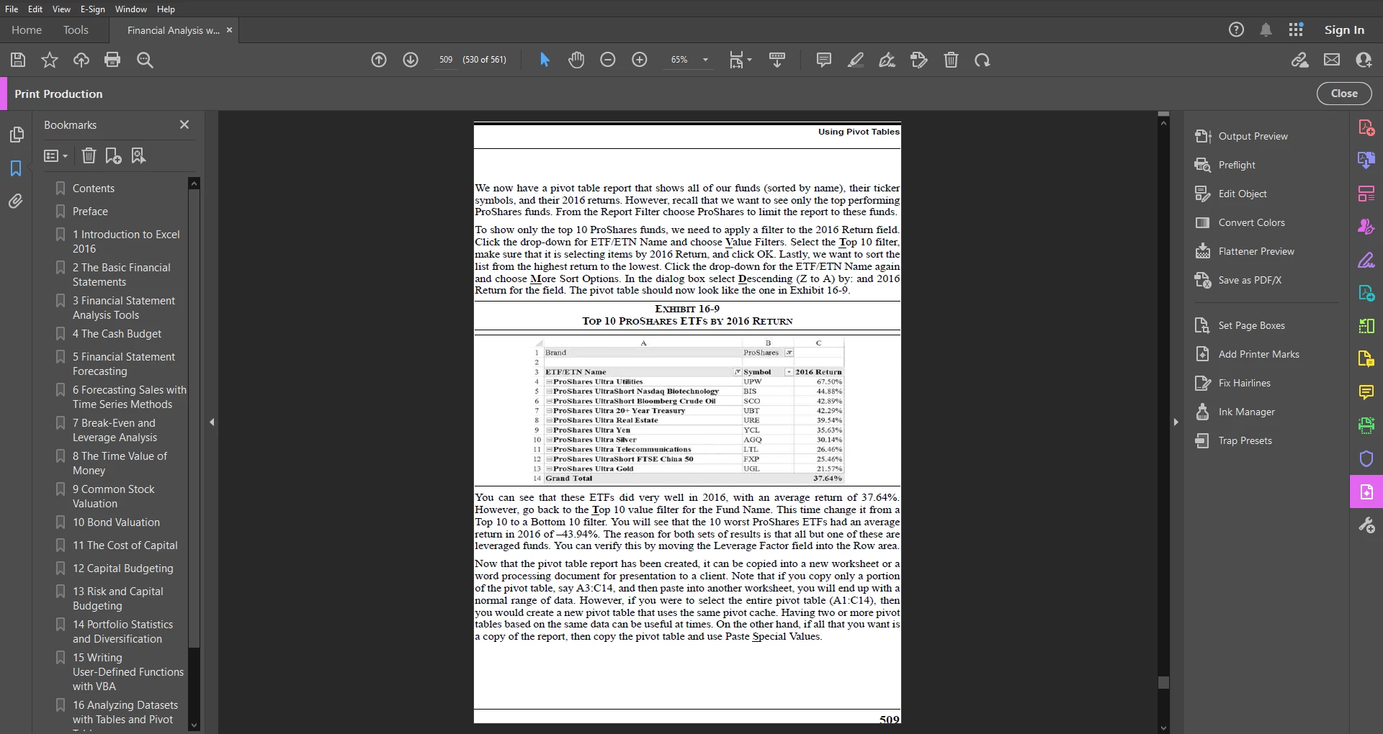Viewport: 1383px width, 734px height.
Task: Click the star Bookmark file icon
Action: click(49, 60)
